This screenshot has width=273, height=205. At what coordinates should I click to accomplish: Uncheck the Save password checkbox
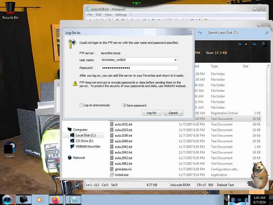tap(124, 105)
